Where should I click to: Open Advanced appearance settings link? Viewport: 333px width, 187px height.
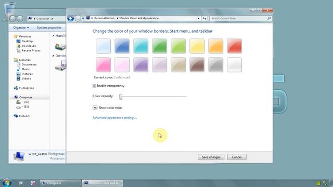point(114,118)
